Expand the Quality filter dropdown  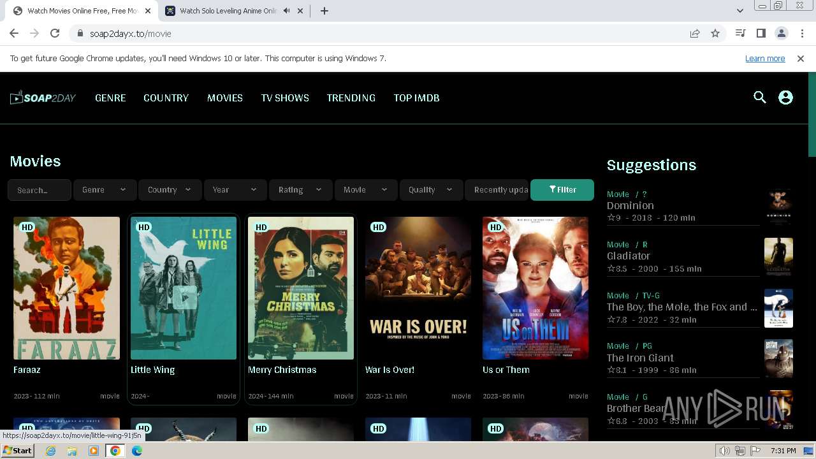(430, 190)
